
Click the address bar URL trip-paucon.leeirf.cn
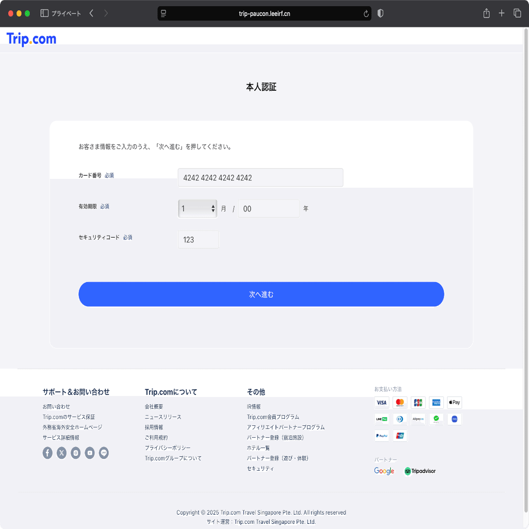coord(264,13)
